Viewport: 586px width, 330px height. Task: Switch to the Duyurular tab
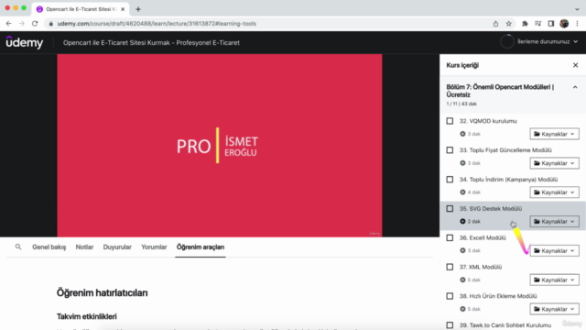pyautogui.click(x=117, y=247)
